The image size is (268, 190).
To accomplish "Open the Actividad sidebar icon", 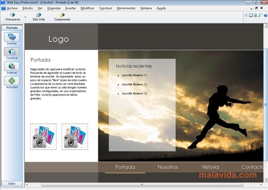I will (12, 81).
